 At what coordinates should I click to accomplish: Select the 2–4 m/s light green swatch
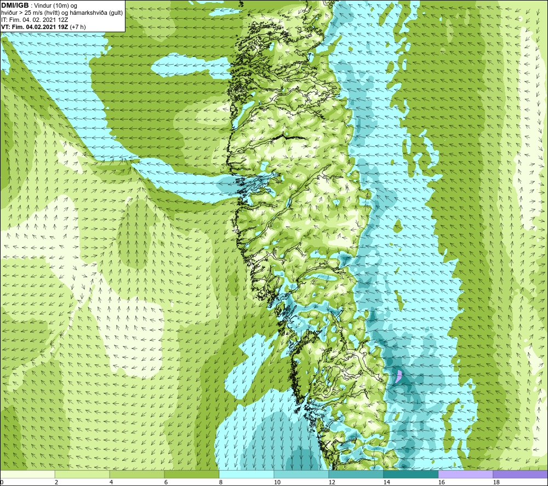click(x=82, y=474)
